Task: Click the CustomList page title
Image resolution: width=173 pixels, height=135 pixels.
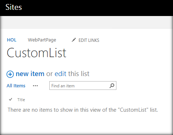Action: click(x=37, y=53)
